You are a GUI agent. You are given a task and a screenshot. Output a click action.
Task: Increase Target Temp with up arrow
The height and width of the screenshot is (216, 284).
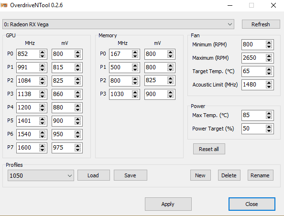[269, 69]
